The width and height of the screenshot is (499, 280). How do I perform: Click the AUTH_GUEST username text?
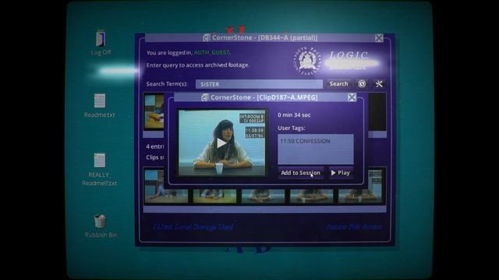[x=211, y=53]
